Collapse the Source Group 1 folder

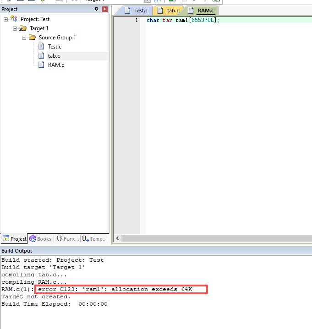pos(24,38)
